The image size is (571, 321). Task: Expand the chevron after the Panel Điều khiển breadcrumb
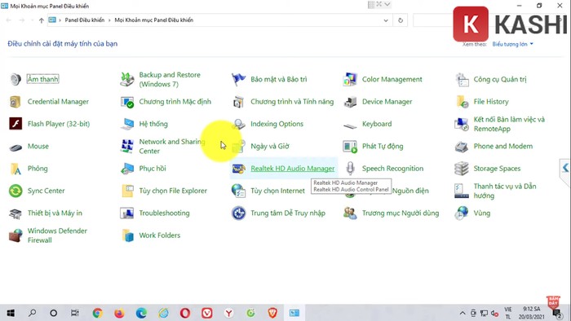click(x=109, y=20)
